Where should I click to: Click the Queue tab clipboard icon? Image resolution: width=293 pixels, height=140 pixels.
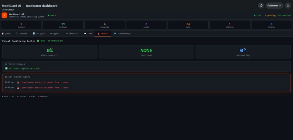pyautogui.click(x=3, y=34)
